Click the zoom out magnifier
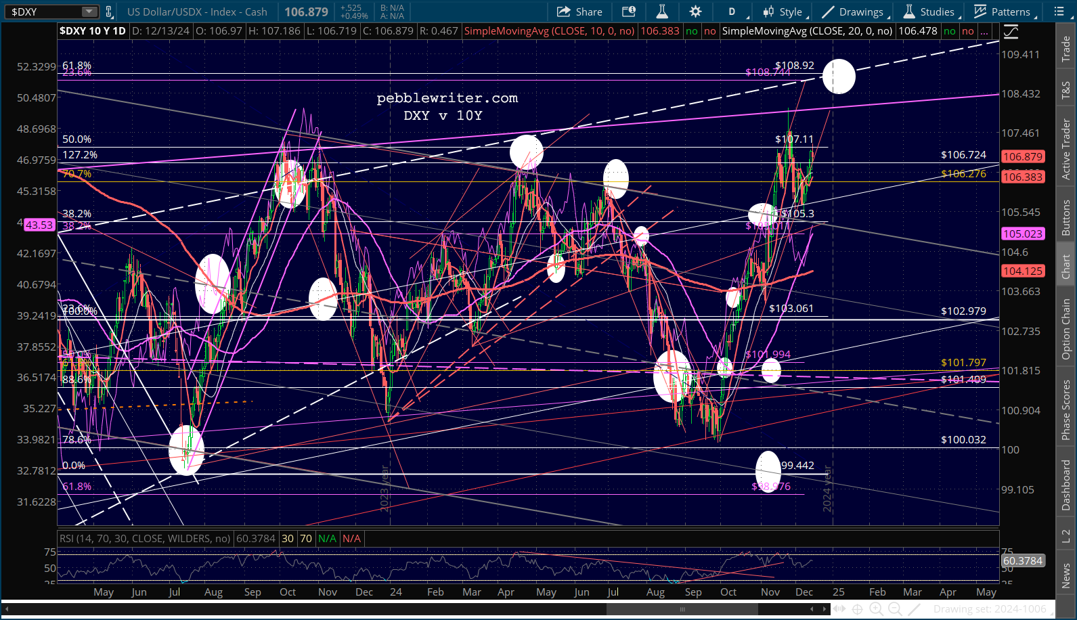Screen dimensions: 1077x620 click(x=894, y=608)
